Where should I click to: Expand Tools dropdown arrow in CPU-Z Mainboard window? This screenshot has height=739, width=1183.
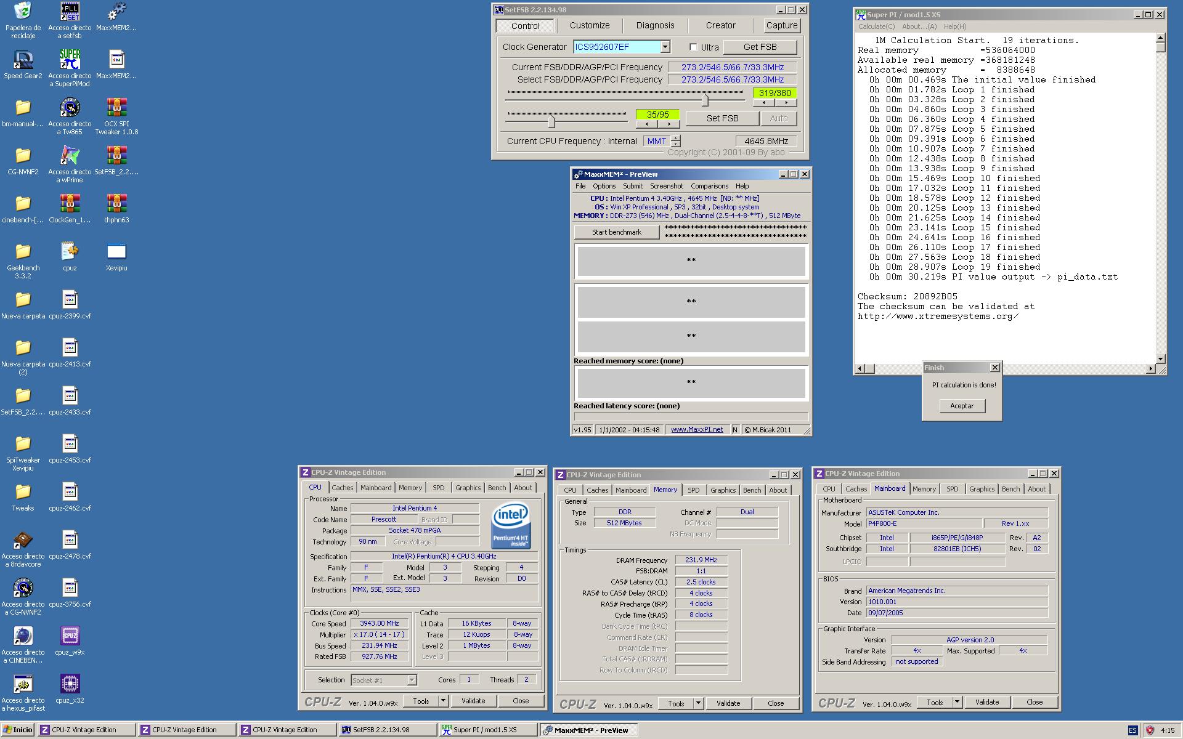point(956,702)
